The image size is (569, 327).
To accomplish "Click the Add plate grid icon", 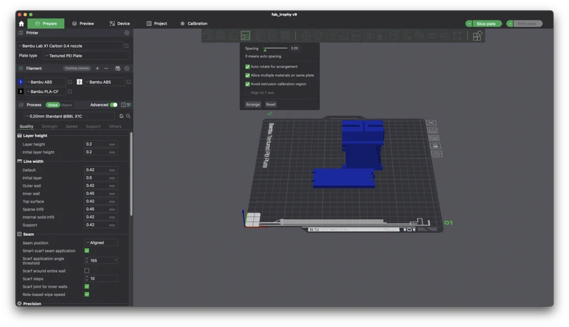I will pos(220,36).
